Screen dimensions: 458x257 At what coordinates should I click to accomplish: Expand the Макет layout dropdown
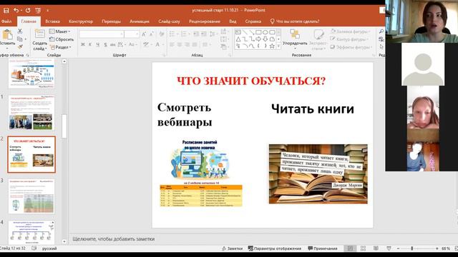pyautogui.click(x=60, y=31)
